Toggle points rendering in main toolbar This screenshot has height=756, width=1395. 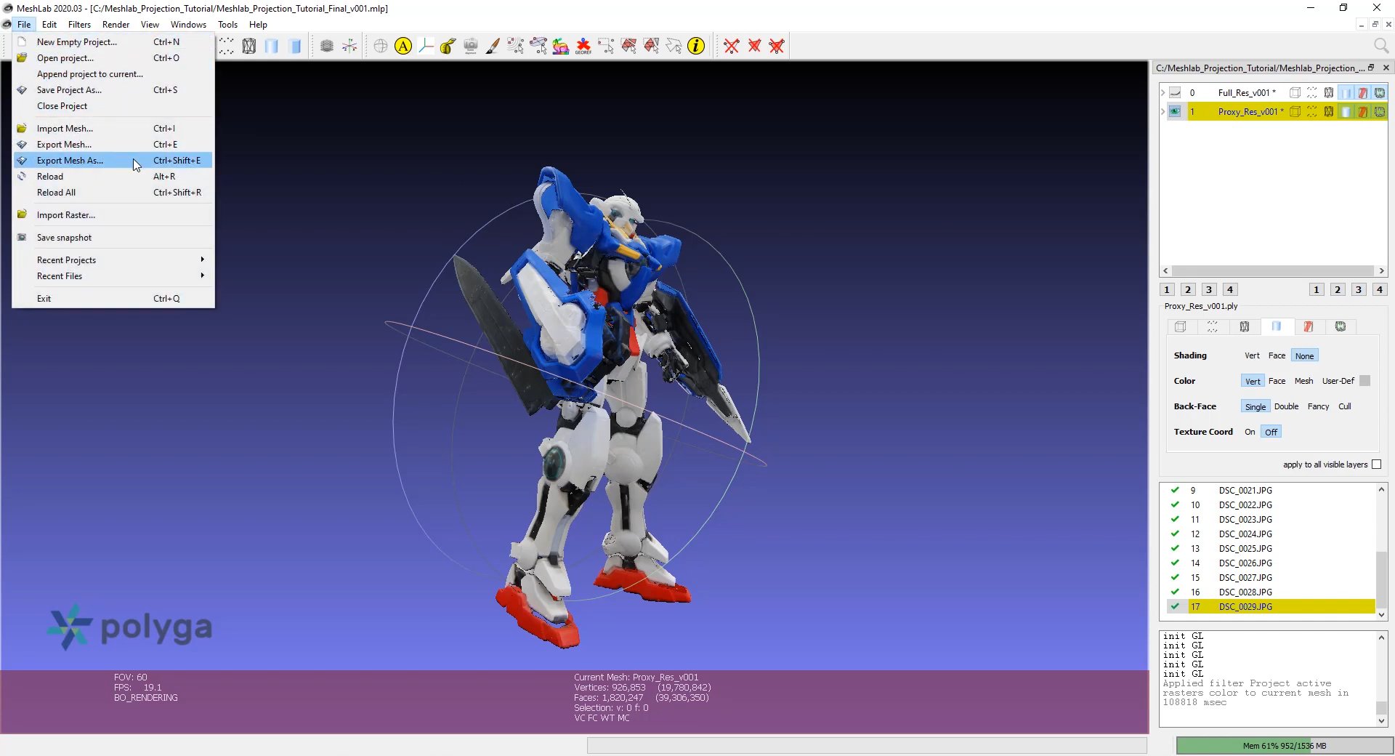[x=227, y=47]
